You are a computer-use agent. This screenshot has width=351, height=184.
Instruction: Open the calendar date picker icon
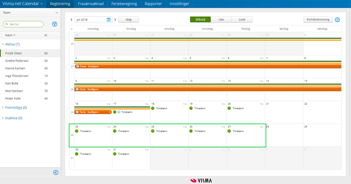(x=109, y=20)
